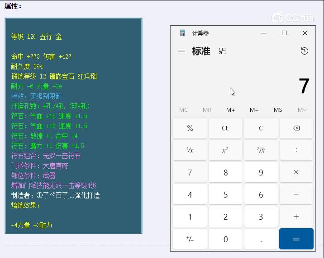The height and width of the screenshot is (258, 324).
Task: Click the 部位条件：武器 line
Action: 33,175
